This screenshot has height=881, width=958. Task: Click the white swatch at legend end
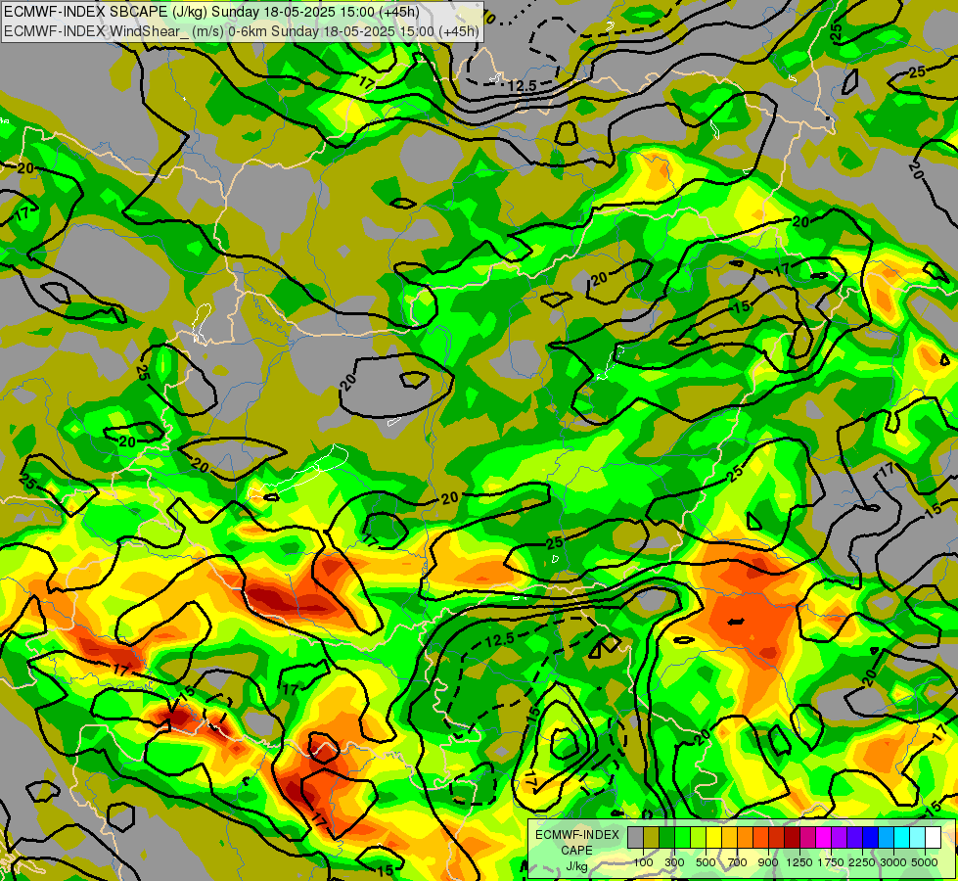[933, 838]
